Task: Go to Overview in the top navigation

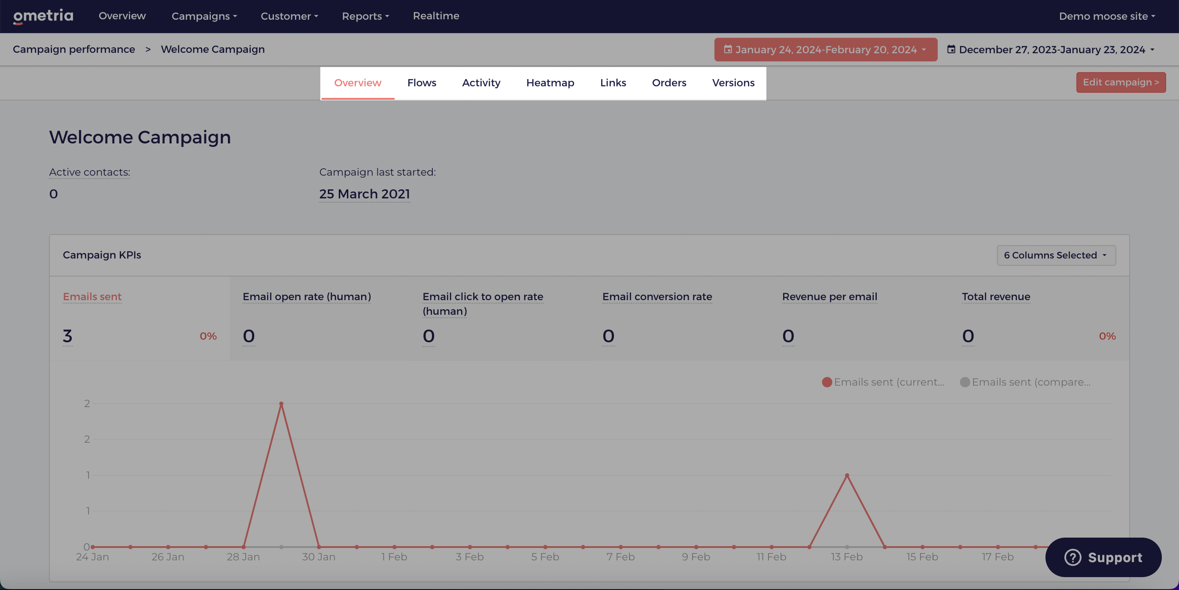Action: 122,16
